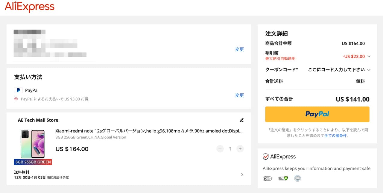Click the red discount icon beside PayPal savings note
This screenshot has width=383, height=193.
pyautogui.click(x=16, y=99)
